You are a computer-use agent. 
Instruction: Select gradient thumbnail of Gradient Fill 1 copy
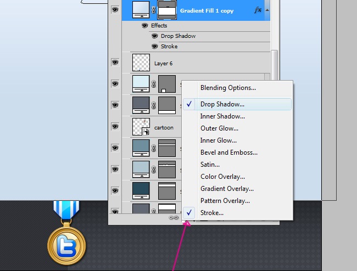point(141,9)
